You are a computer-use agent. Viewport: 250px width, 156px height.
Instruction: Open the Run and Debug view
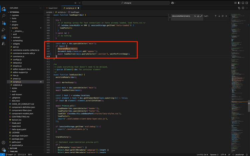pyautogui.click(x=4, y=30)
